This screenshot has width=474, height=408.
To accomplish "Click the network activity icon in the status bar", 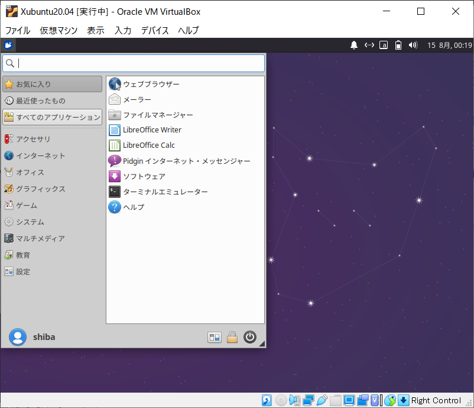I will (308, 400).
